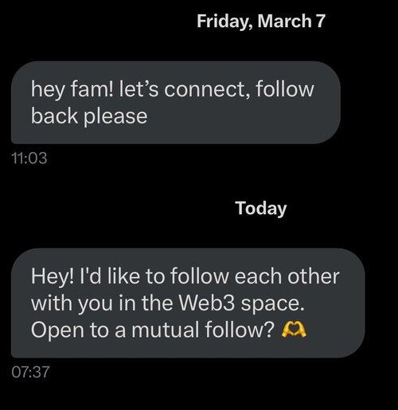The width and height of the screenshot is (398, 410).
Task: Click the 07:37 message timestamp
Action: pos(30,372)
